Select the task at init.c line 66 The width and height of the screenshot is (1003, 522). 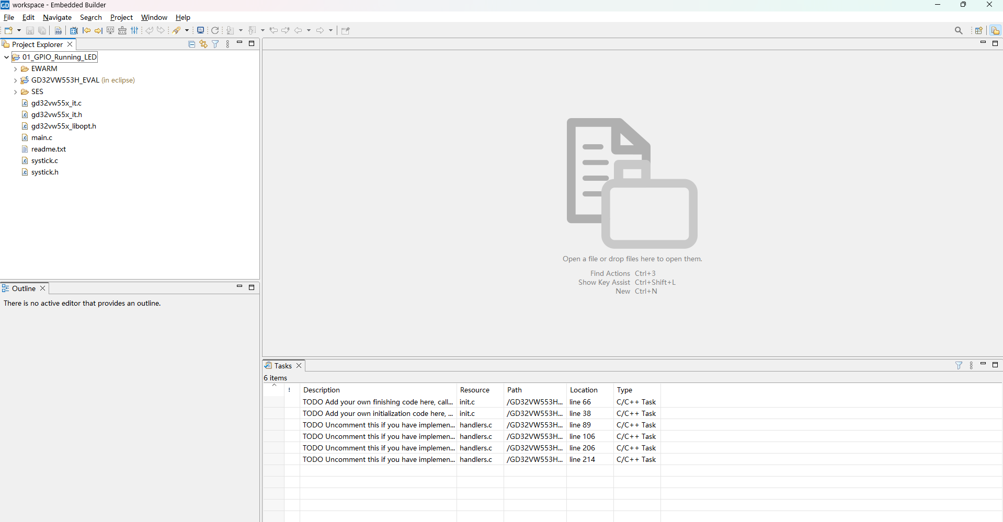point(378,402)
